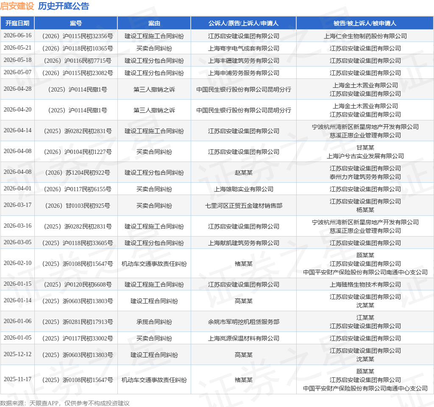Select date cell 2025-11-17
The height and width of the screenshot is (407, 434).
click(17, 379)
